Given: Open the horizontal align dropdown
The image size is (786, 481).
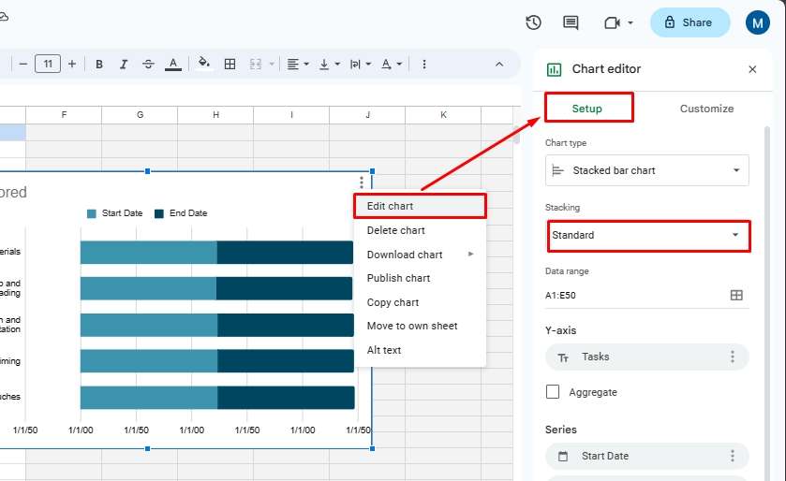Looking at the screenshot, I should (298, 64).
